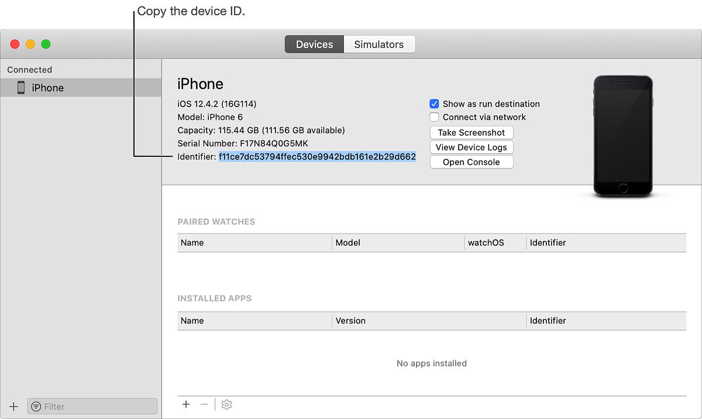702x419 pixels.
Task: Add an app with the plus icon below Installed Apps
Action: pos(186,404)
